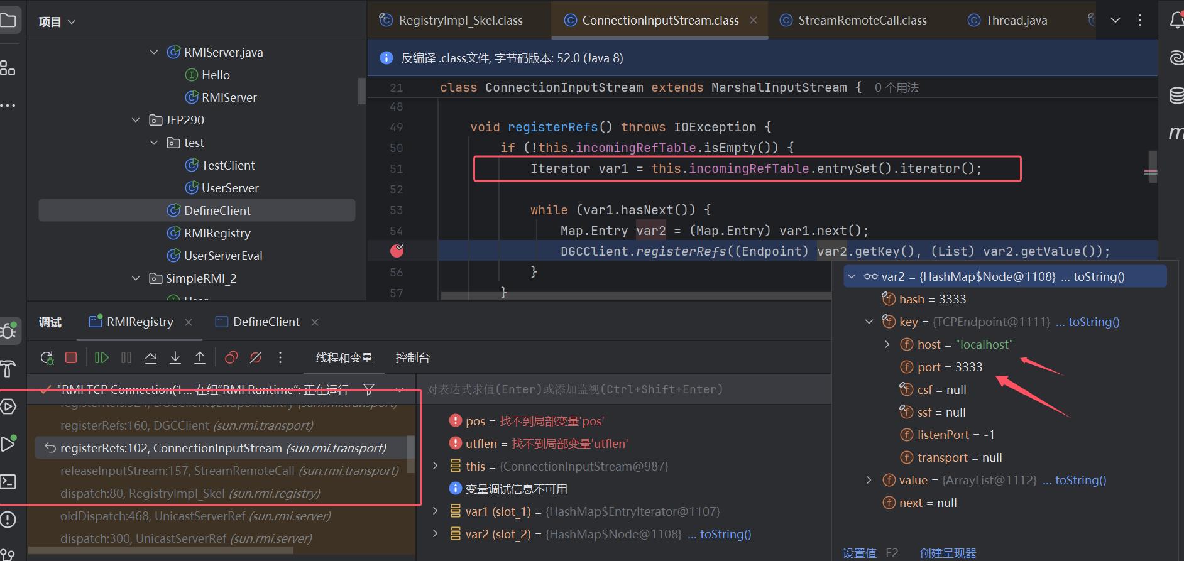This screenshot has width=1184, height=561.
Task: Open the AI Assistant spiral icon
Action: pyautogui.click(x=1176, y=58)
